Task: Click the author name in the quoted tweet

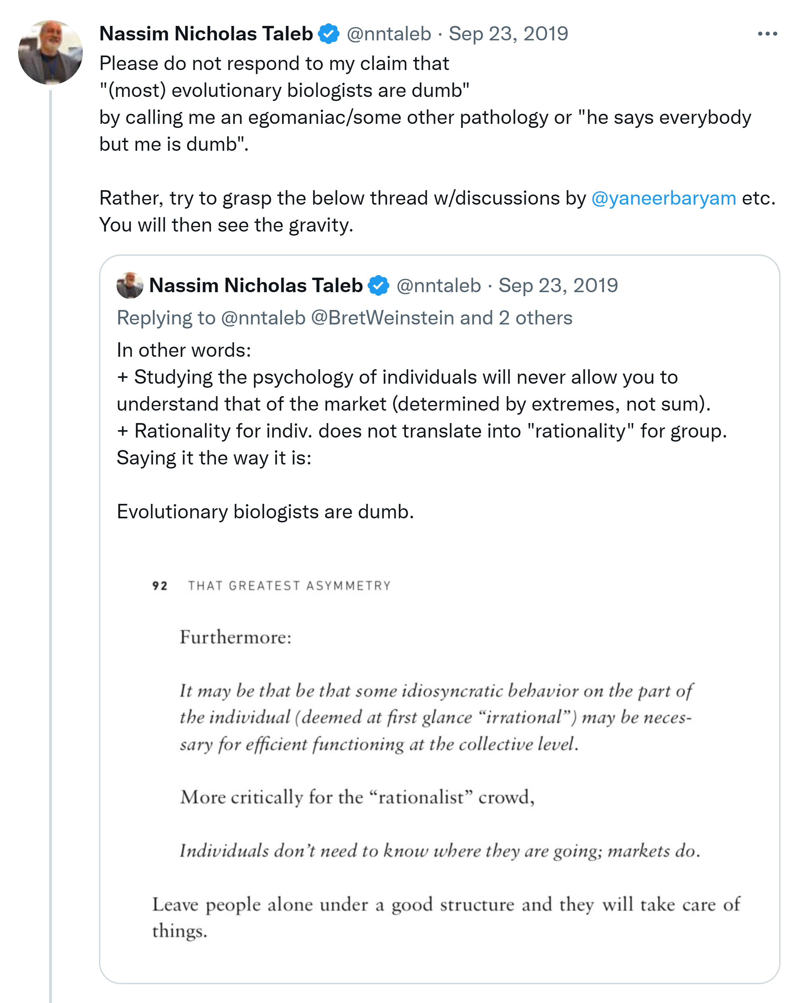Action: [256, 286]
